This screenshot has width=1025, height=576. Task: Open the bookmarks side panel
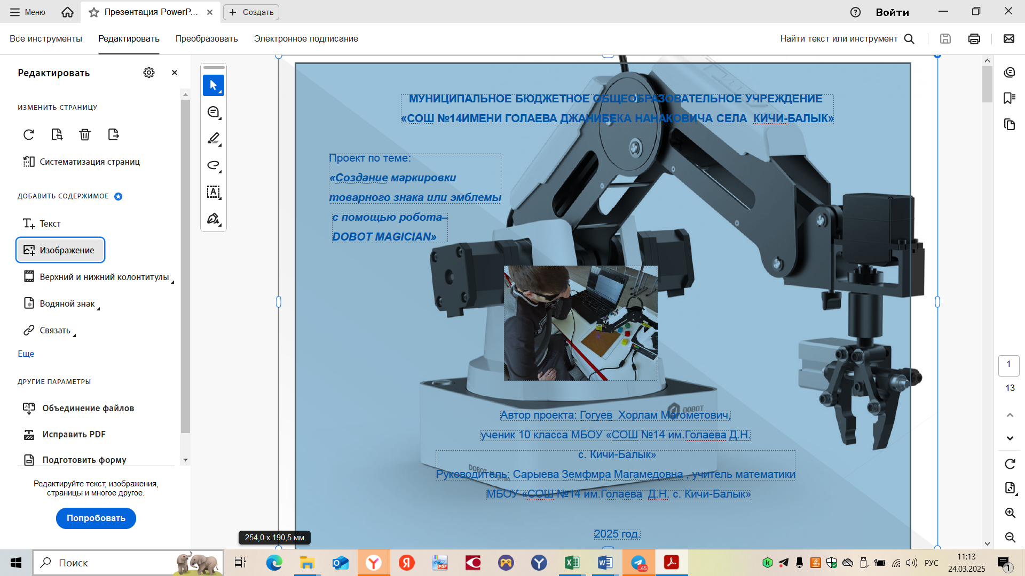click(x=1009, y=98)
